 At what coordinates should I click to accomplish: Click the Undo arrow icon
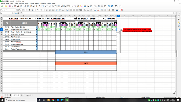43,6
